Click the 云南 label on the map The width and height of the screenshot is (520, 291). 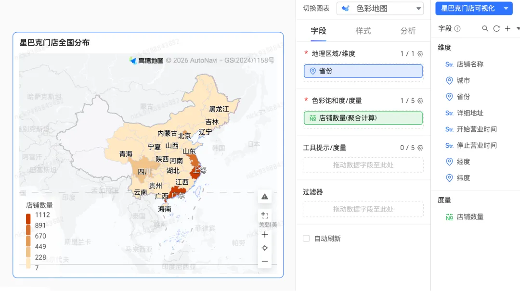140,192
